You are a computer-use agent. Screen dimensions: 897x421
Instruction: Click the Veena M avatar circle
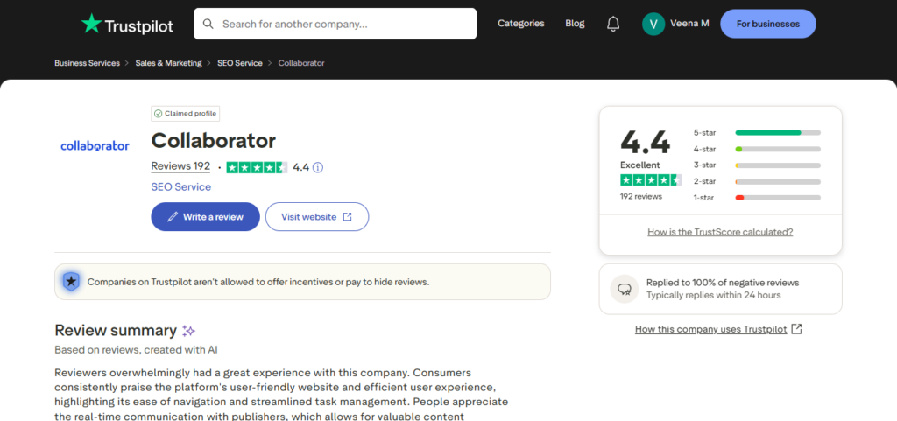[x=653, y=24]
